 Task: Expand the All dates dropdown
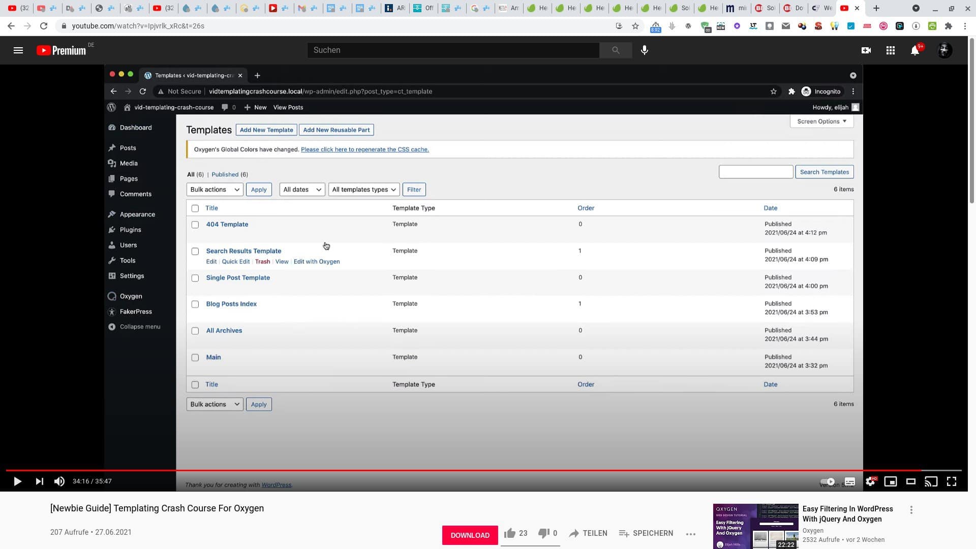point(302,190)
